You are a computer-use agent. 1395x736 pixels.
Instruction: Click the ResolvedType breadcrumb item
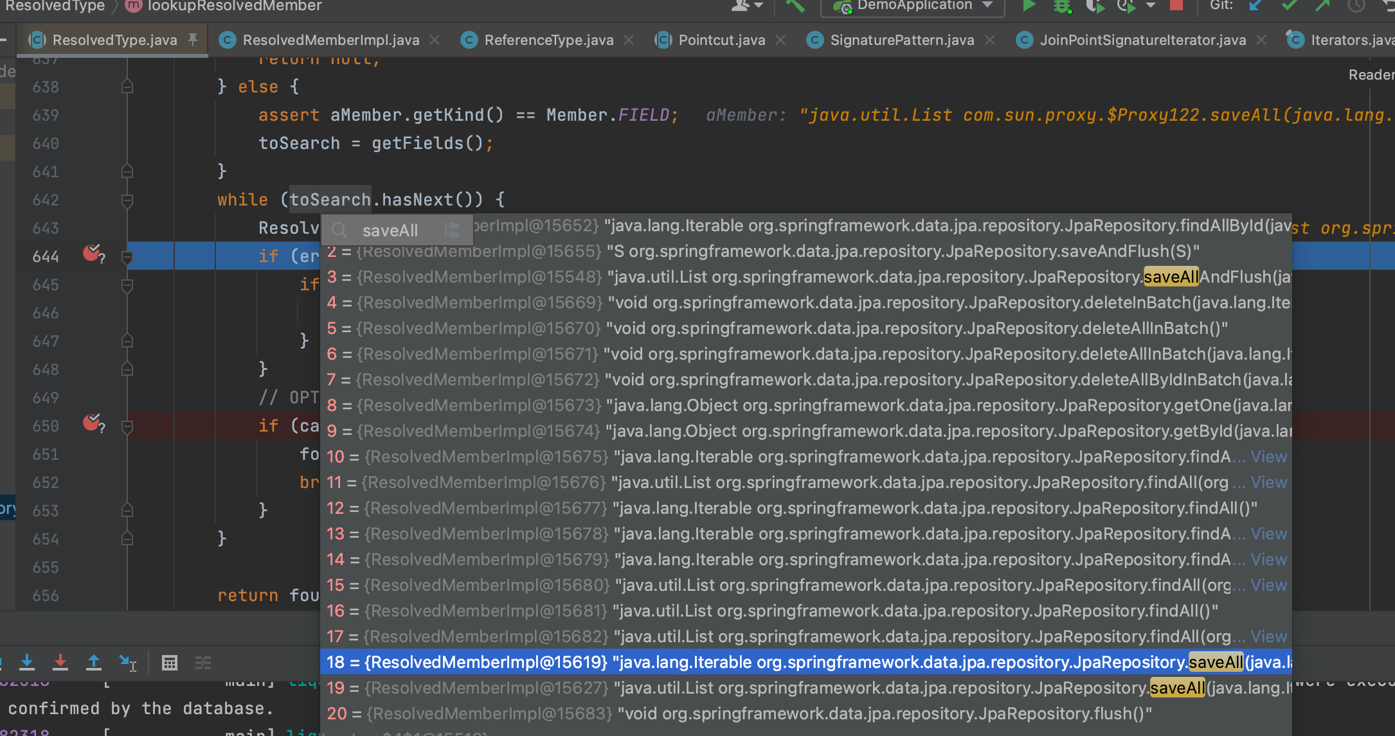[x=55, y=6]
